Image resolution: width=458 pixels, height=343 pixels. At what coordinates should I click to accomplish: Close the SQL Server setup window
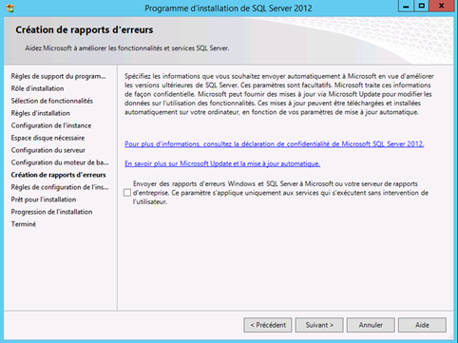coord(442,6)
